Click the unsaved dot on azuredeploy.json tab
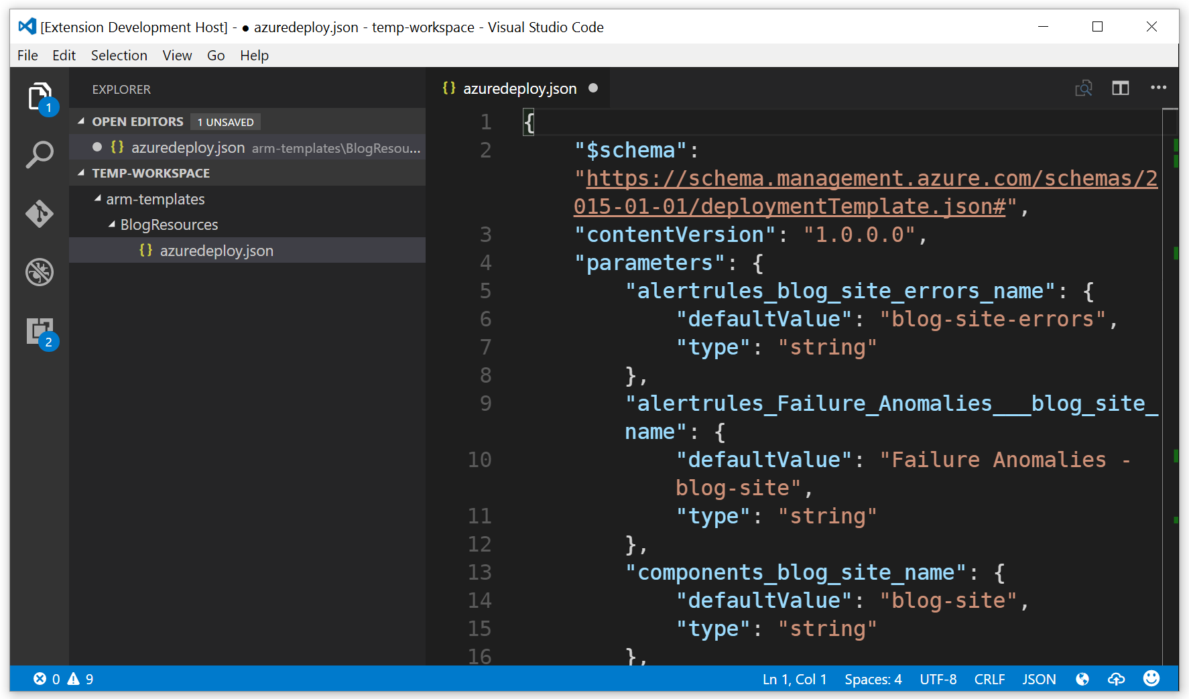 click(x=593, y=88)
